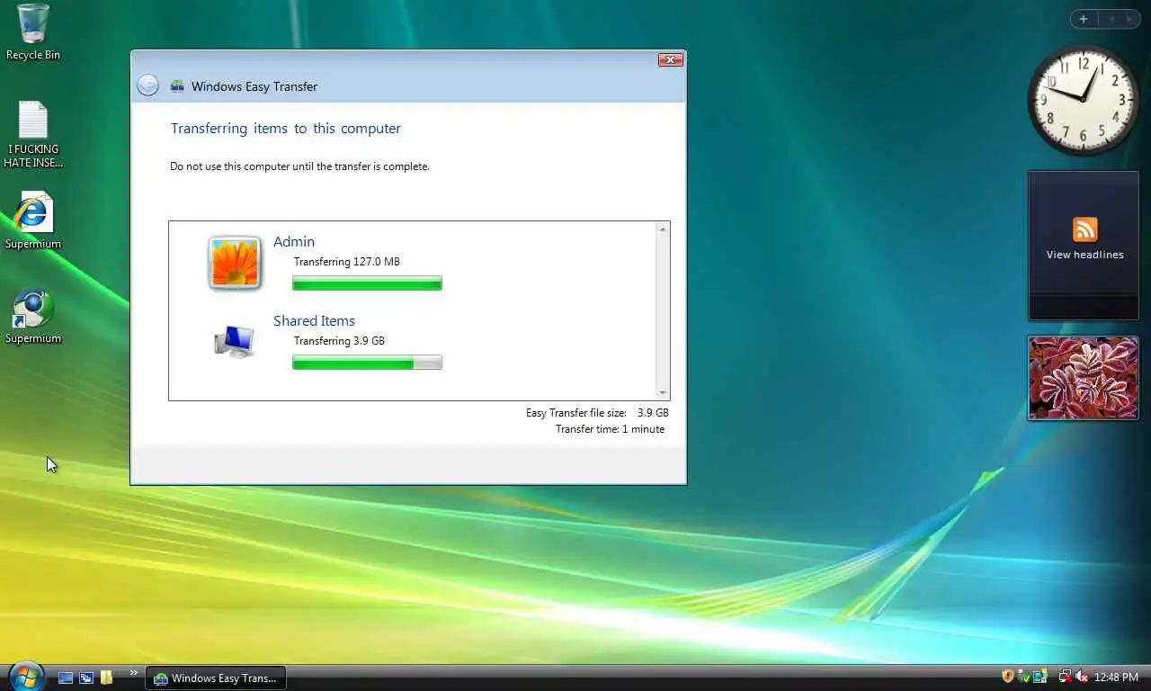
Task: Click Switch Between Windows in Quick Launch
Action: tap(86, 678)
